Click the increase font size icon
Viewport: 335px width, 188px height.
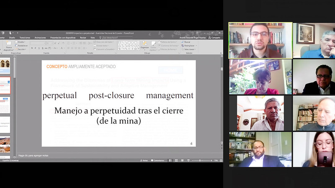pos(55,43)
